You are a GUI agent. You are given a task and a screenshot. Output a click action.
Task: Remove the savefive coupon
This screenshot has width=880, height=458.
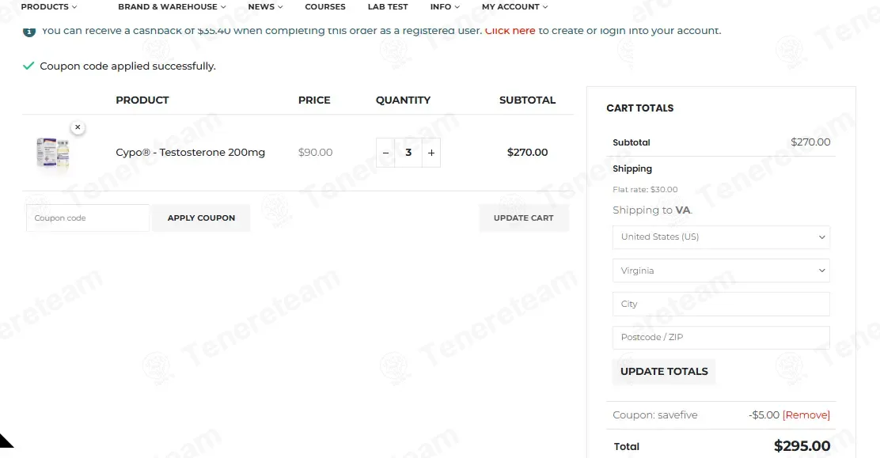806,414
